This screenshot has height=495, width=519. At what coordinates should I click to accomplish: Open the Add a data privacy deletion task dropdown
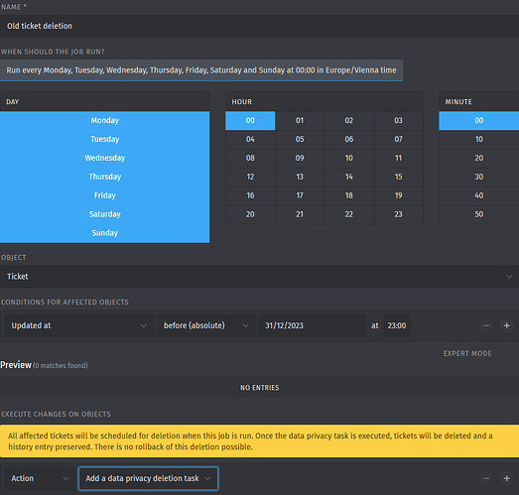pos(148,478)
